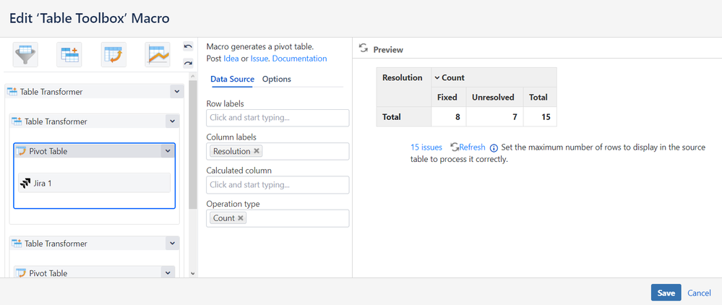Insert a Chart macro from toolbar
Image resolution: width=722 pixels, height=305 pixels.
(x=157, y=53)
